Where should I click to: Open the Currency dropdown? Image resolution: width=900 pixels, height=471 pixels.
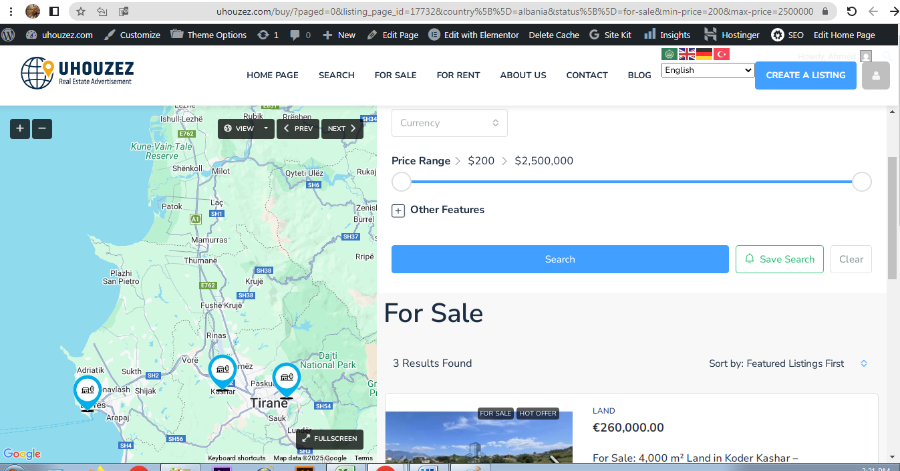tap(449, 123)
